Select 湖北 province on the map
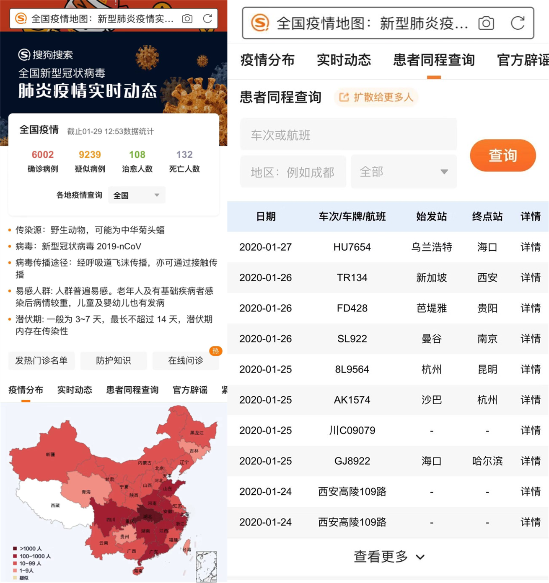Image resolution: width=549 pixels, height=583 pixels. 148,516
